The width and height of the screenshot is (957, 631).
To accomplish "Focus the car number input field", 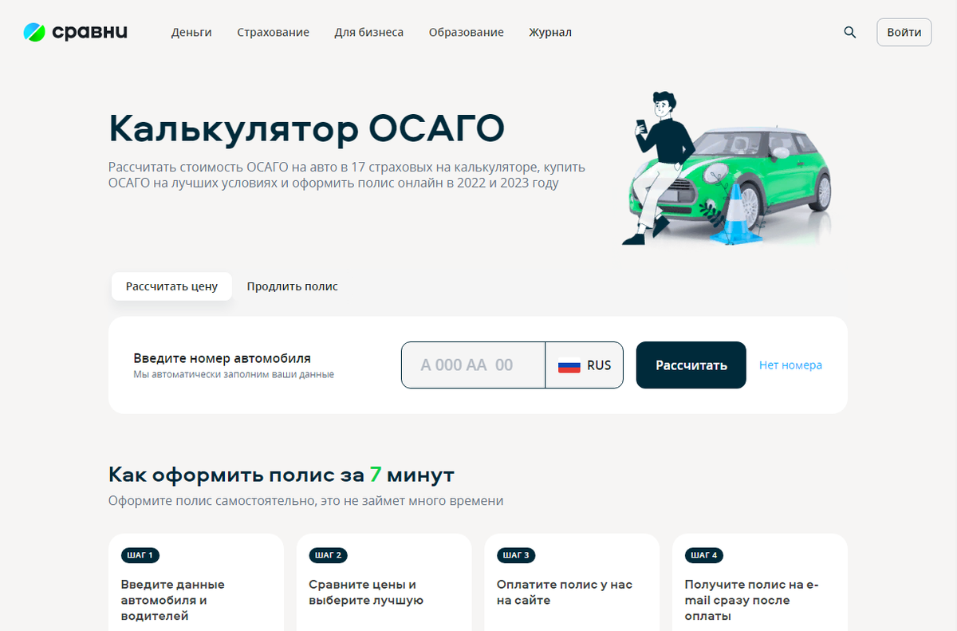I will (474, 365).
